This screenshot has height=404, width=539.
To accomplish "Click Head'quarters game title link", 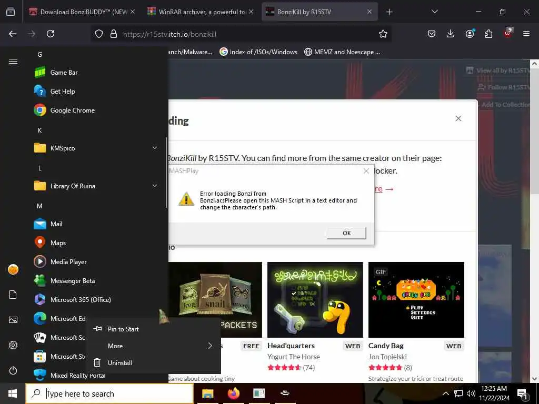I will 291,346.
